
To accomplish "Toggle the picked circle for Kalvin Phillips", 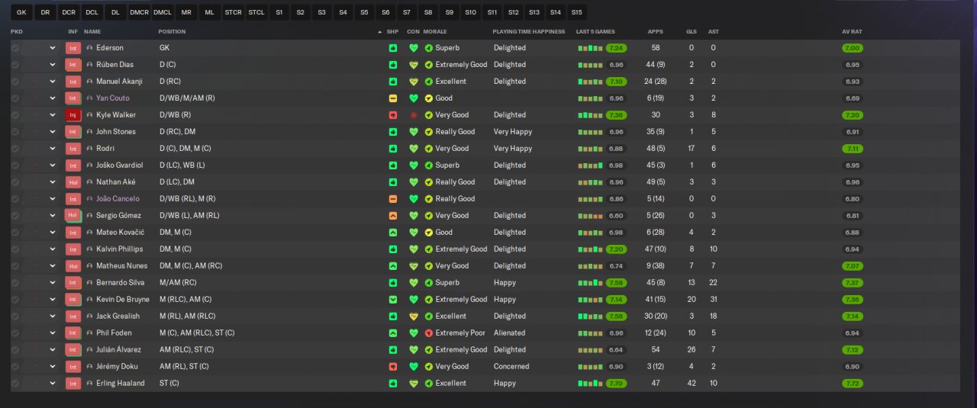I will coord(15,249).
